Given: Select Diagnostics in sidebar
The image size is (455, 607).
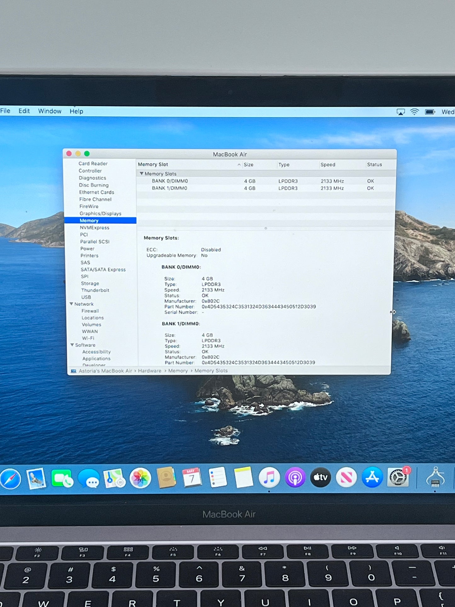Looking at the screenshot, I should (92, 178).
